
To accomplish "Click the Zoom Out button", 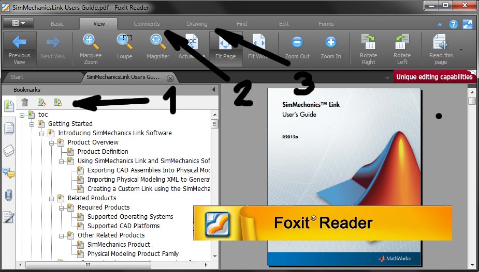I will (x=297, y=49).
